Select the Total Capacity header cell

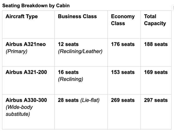click(x=156, y=24)
